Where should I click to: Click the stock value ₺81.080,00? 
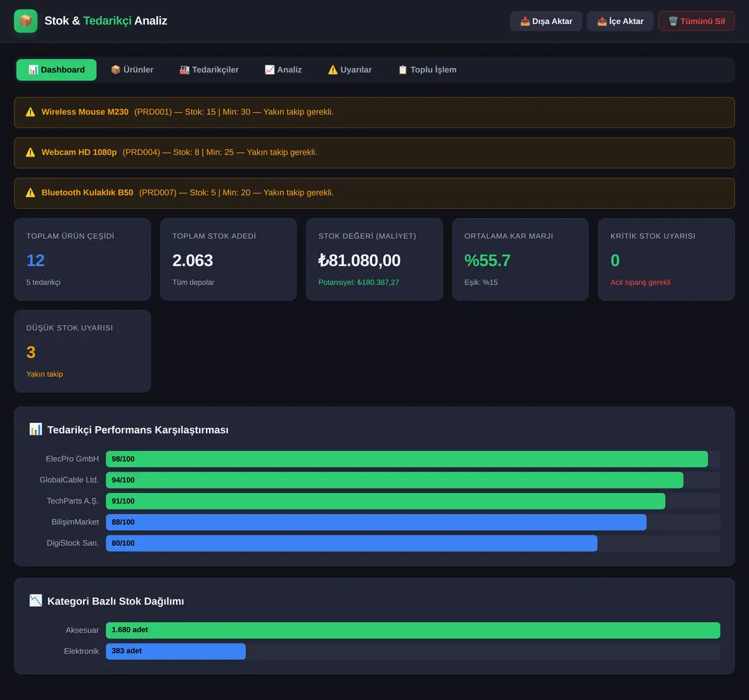tap(360, 261)
